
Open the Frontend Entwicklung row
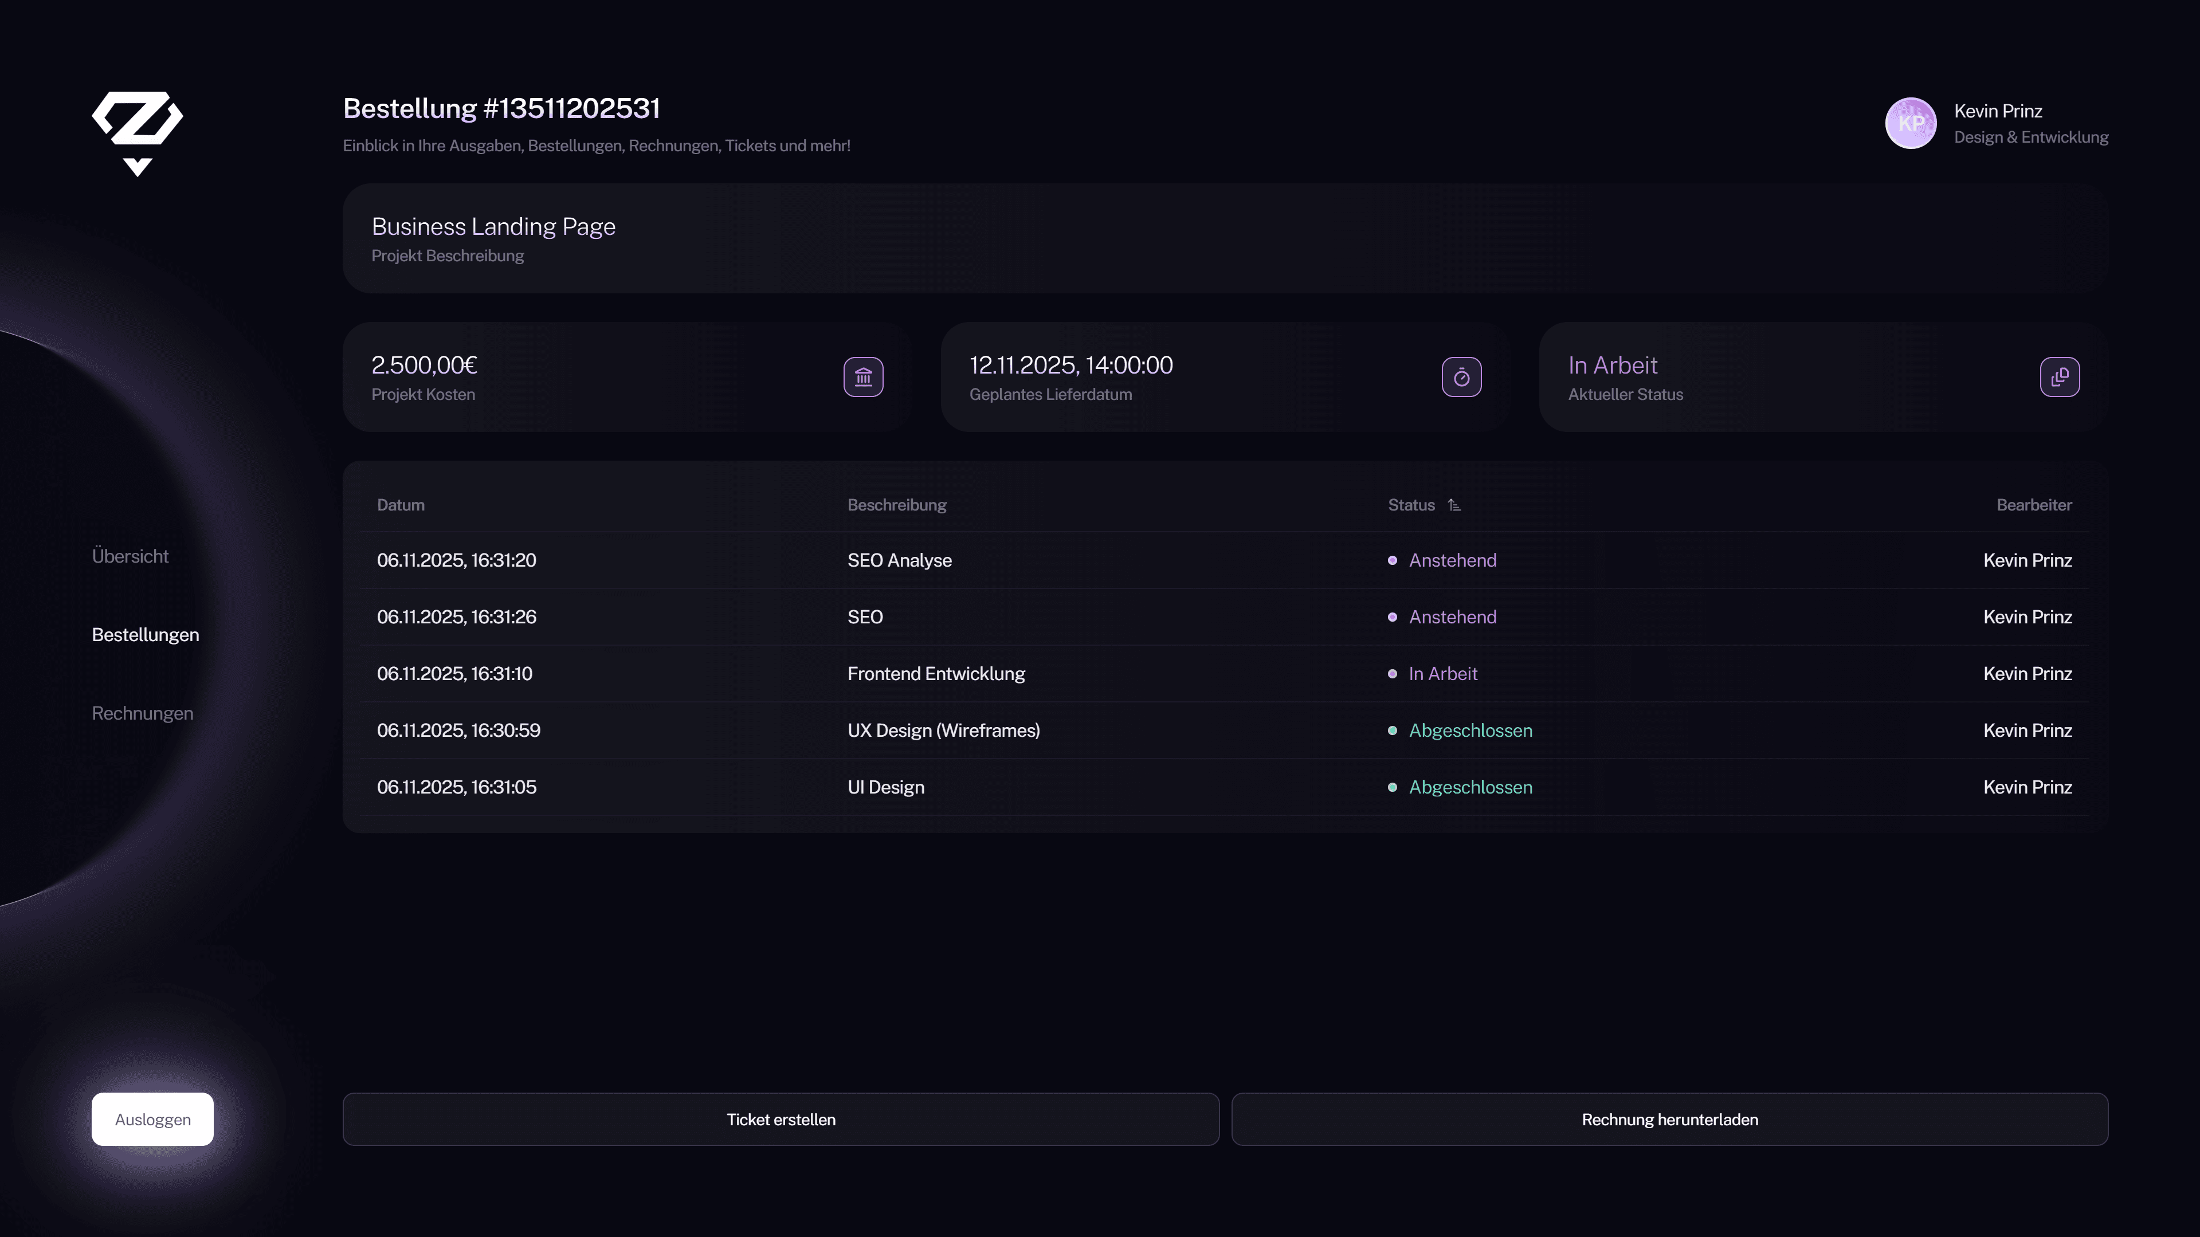pos(935,674)
